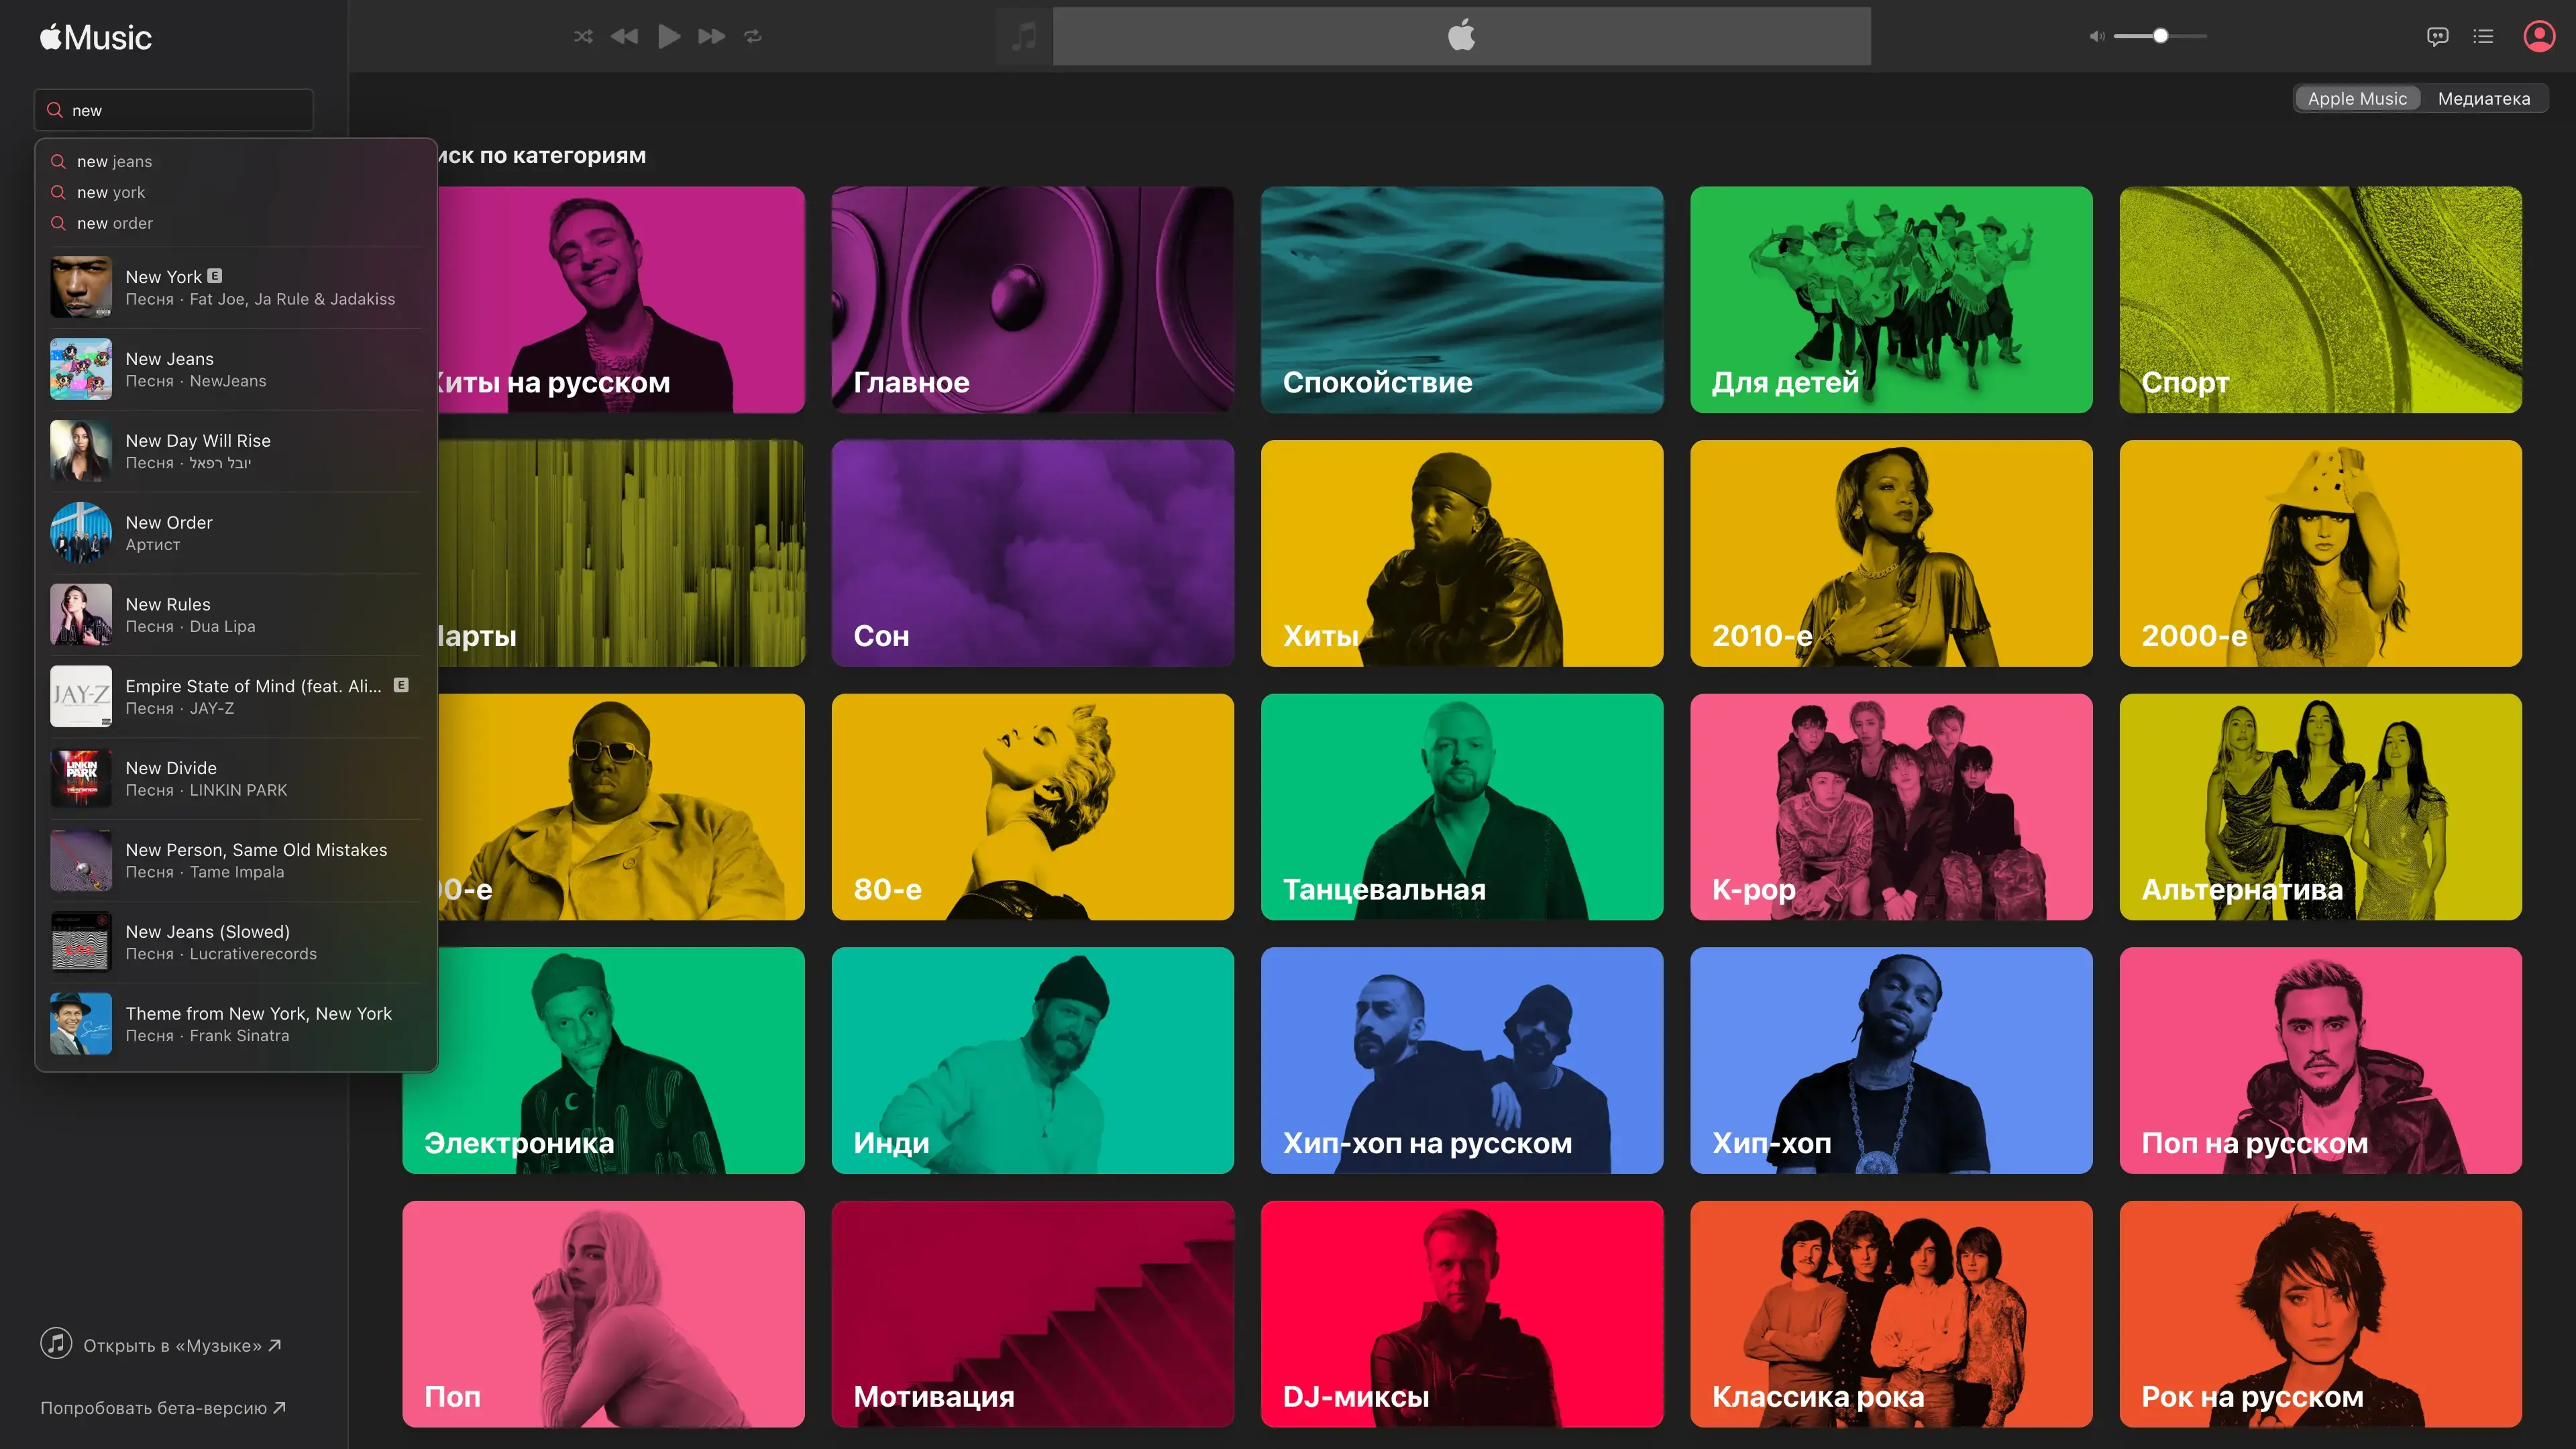
Task: Open the K-pop category tile
Action: click(x=1890, y=807)
